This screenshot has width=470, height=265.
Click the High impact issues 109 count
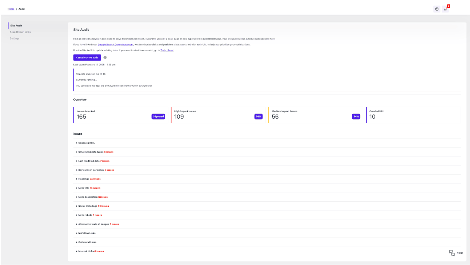click(179, 117)
